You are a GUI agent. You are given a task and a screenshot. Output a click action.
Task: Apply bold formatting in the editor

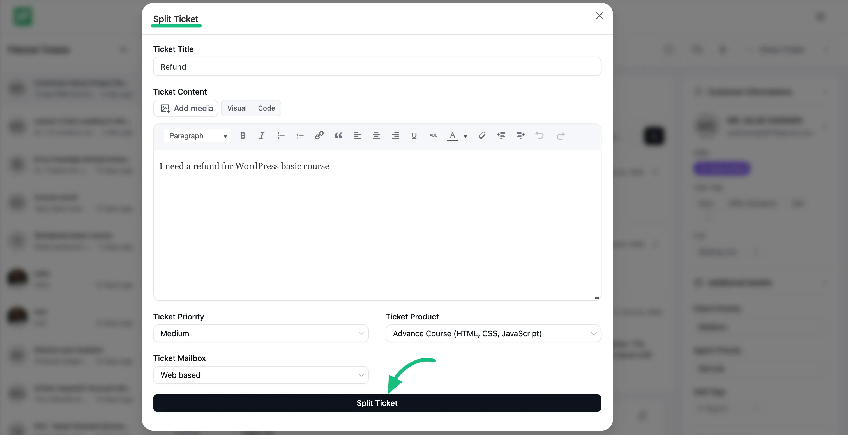[243, 135]
